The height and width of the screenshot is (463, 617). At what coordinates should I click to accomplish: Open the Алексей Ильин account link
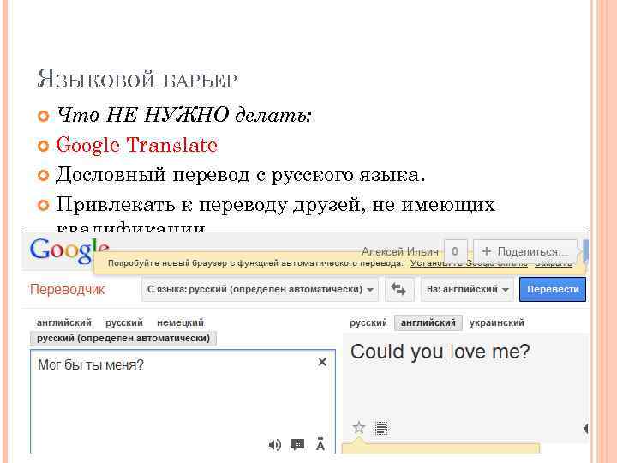(x=400, y=251)
